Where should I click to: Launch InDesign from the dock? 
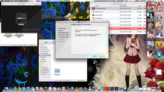coord(116,89)
